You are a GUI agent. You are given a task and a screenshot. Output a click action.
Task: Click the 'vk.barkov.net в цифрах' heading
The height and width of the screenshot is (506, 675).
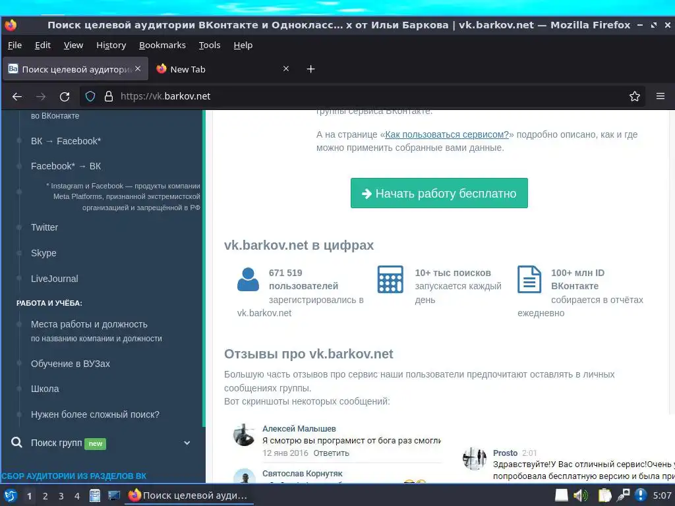coord(299,245)
